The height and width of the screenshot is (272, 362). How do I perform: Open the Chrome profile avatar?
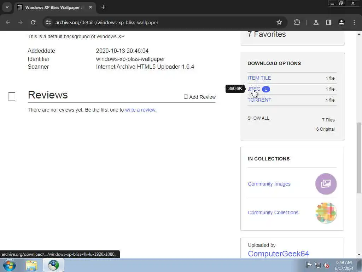tap(341, 22)
